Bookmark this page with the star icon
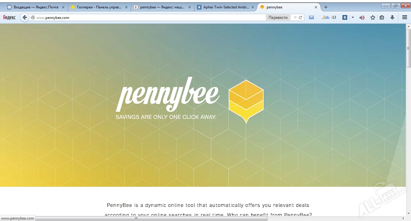 [x=372, y=17]
